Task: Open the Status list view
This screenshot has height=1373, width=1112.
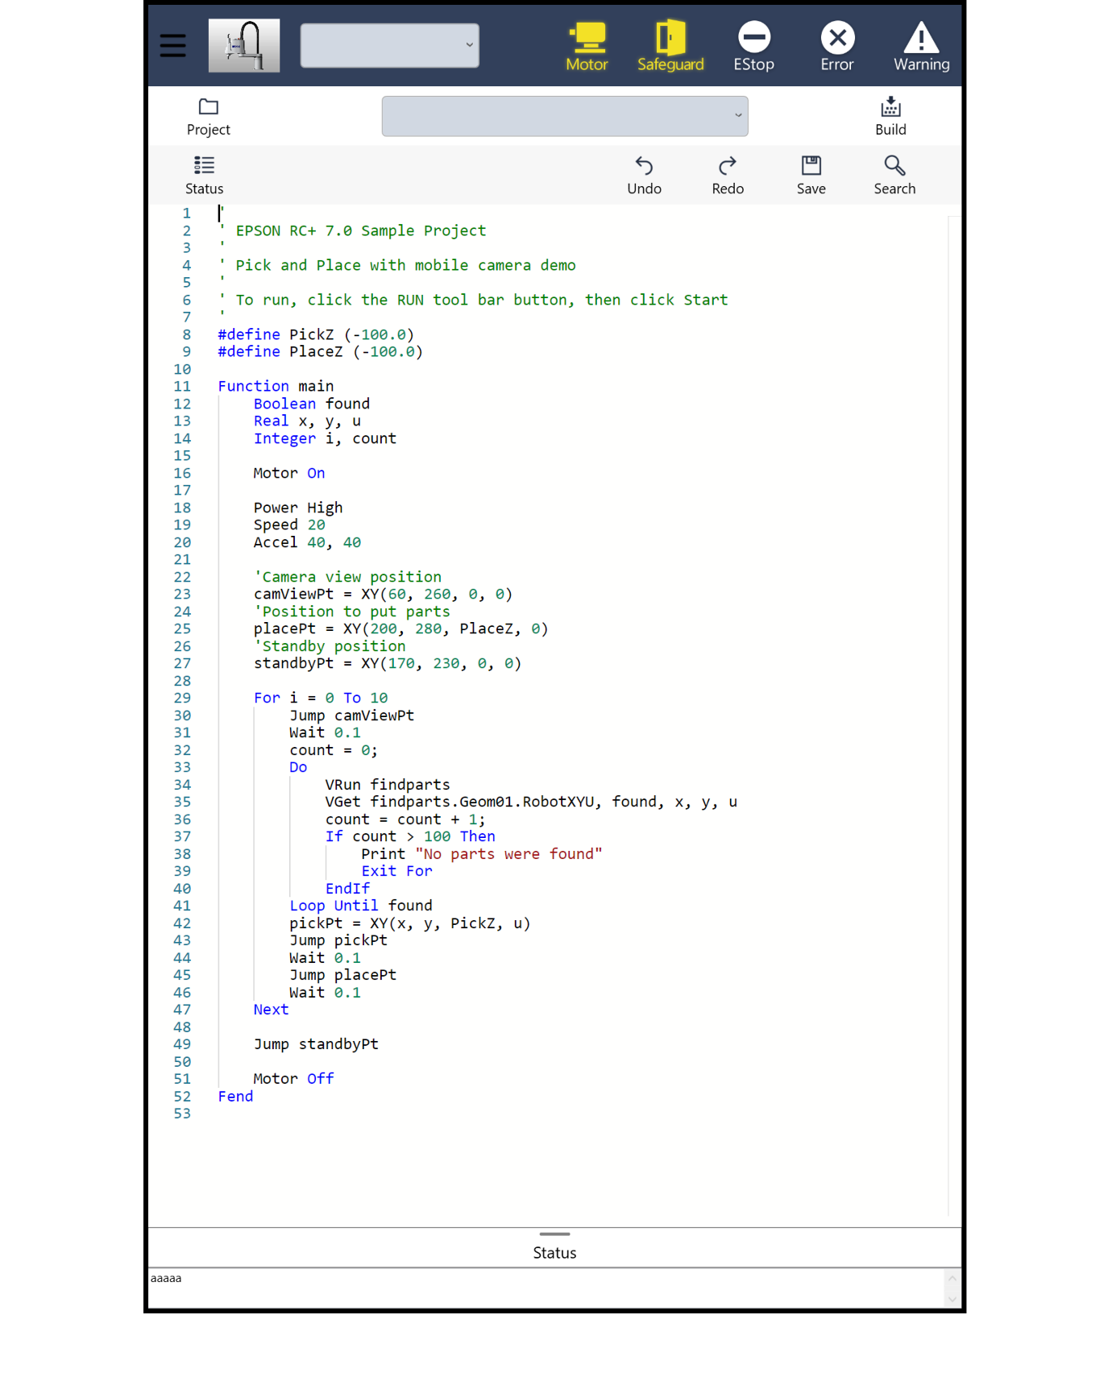Action: [x=205, y=176]
